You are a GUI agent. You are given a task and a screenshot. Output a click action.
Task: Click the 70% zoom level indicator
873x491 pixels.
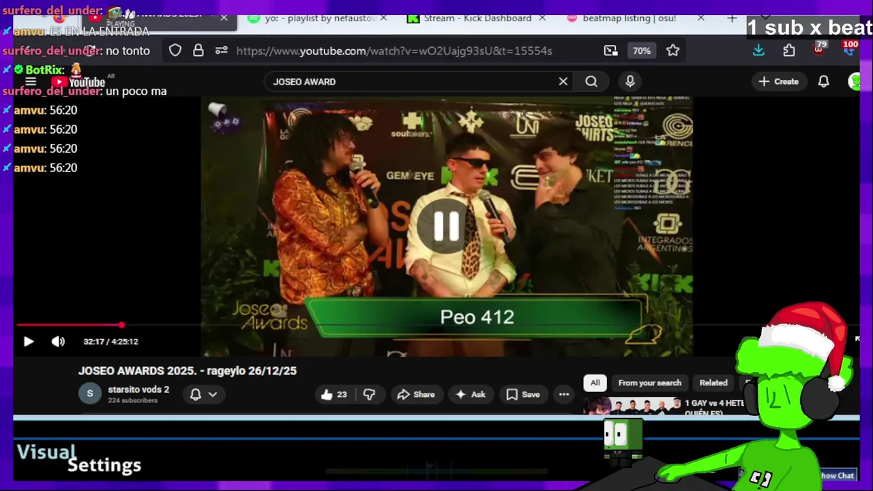pos(641,50)
